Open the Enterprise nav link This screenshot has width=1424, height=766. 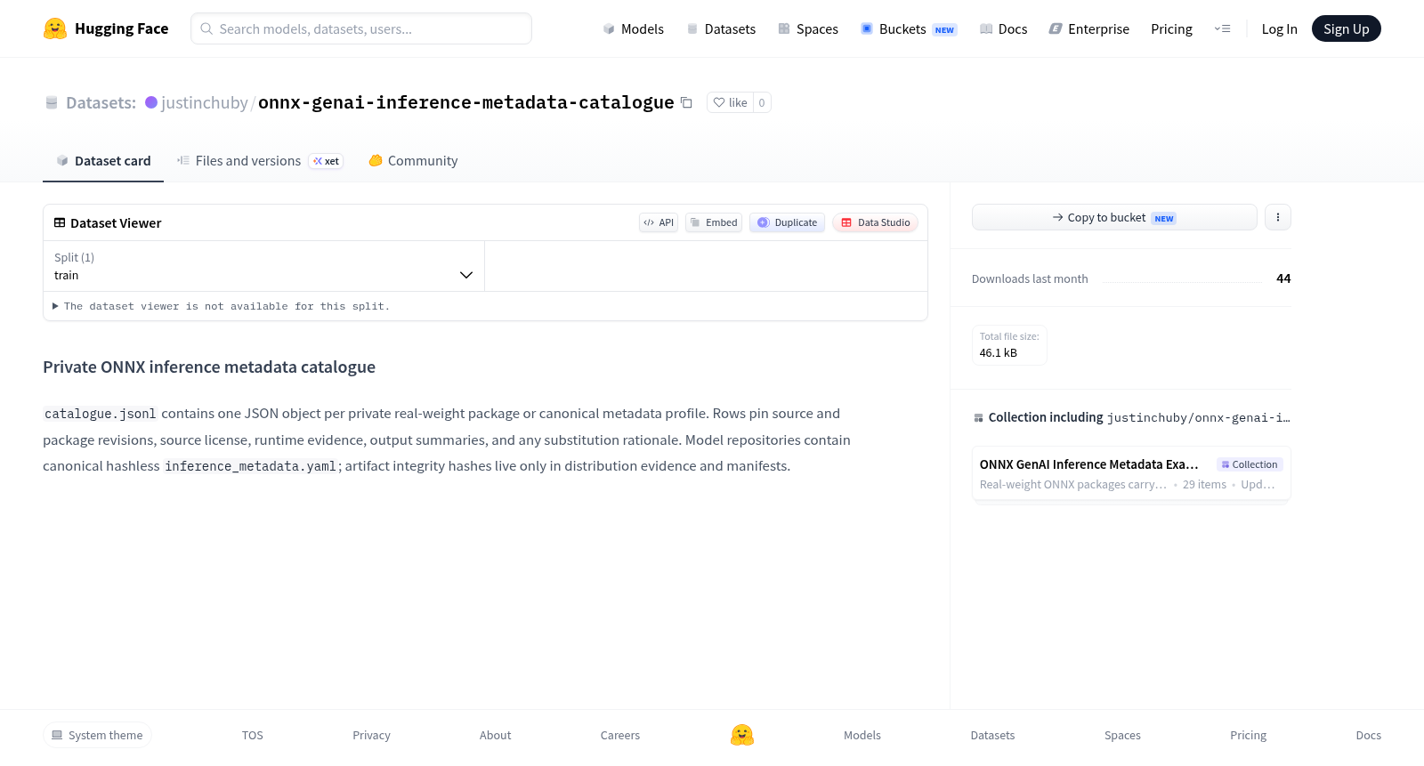1089,29
